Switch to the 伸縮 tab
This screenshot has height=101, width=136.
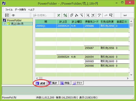click(65, 83)
